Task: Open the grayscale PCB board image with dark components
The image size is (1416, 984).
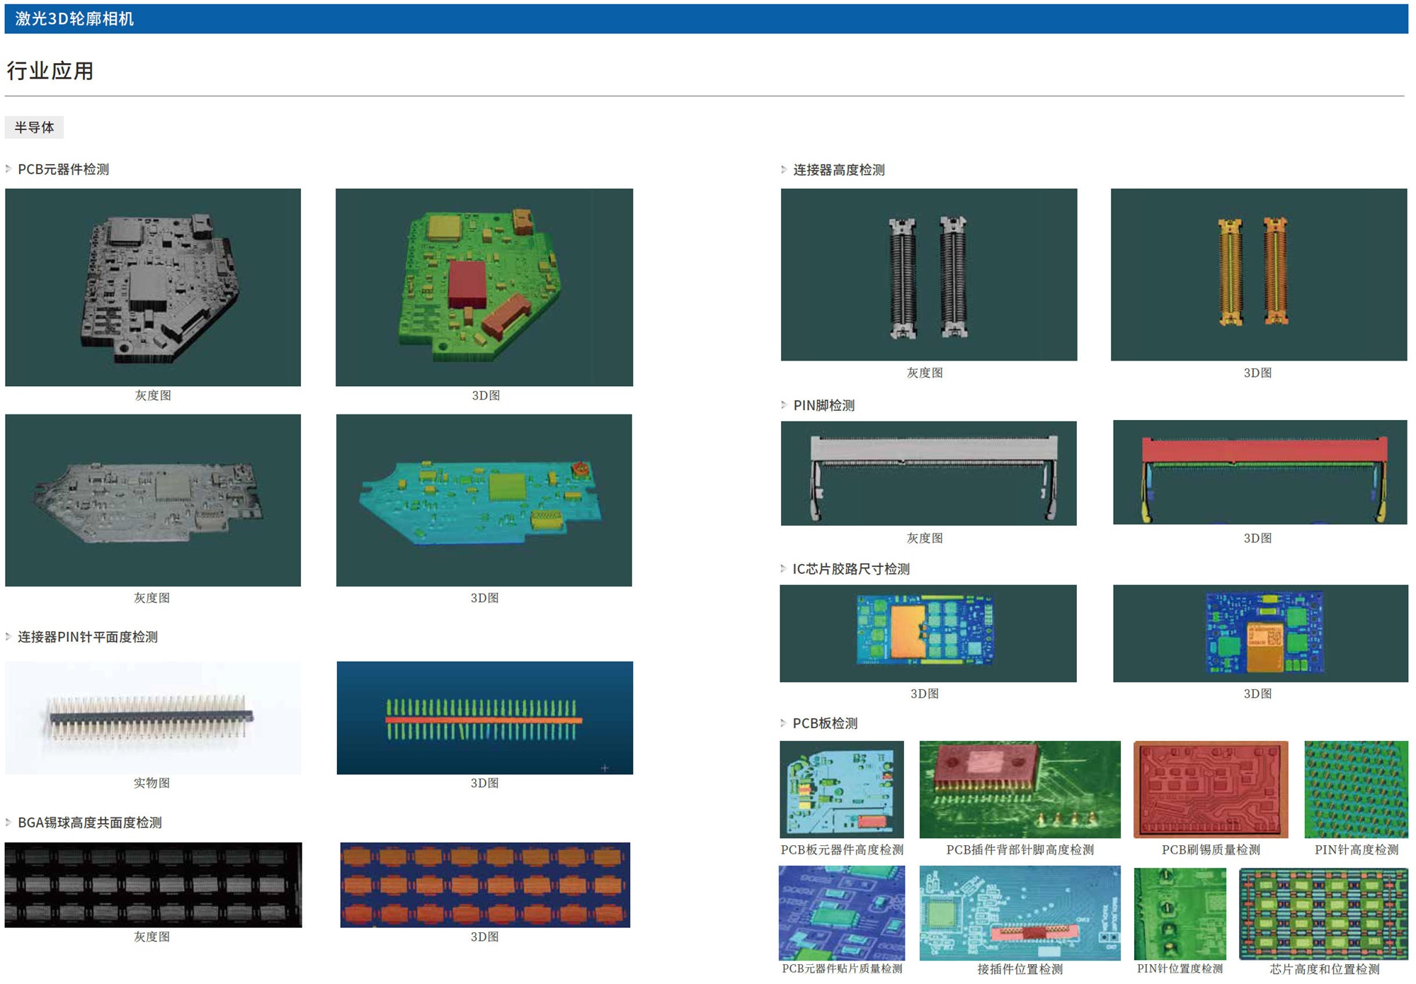Action: pyautogui.click(x=153, y=287)
